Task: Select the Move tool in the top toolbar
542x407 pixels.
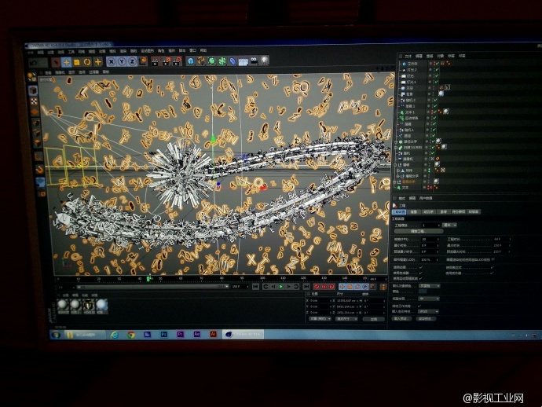Action: [66, 61]
